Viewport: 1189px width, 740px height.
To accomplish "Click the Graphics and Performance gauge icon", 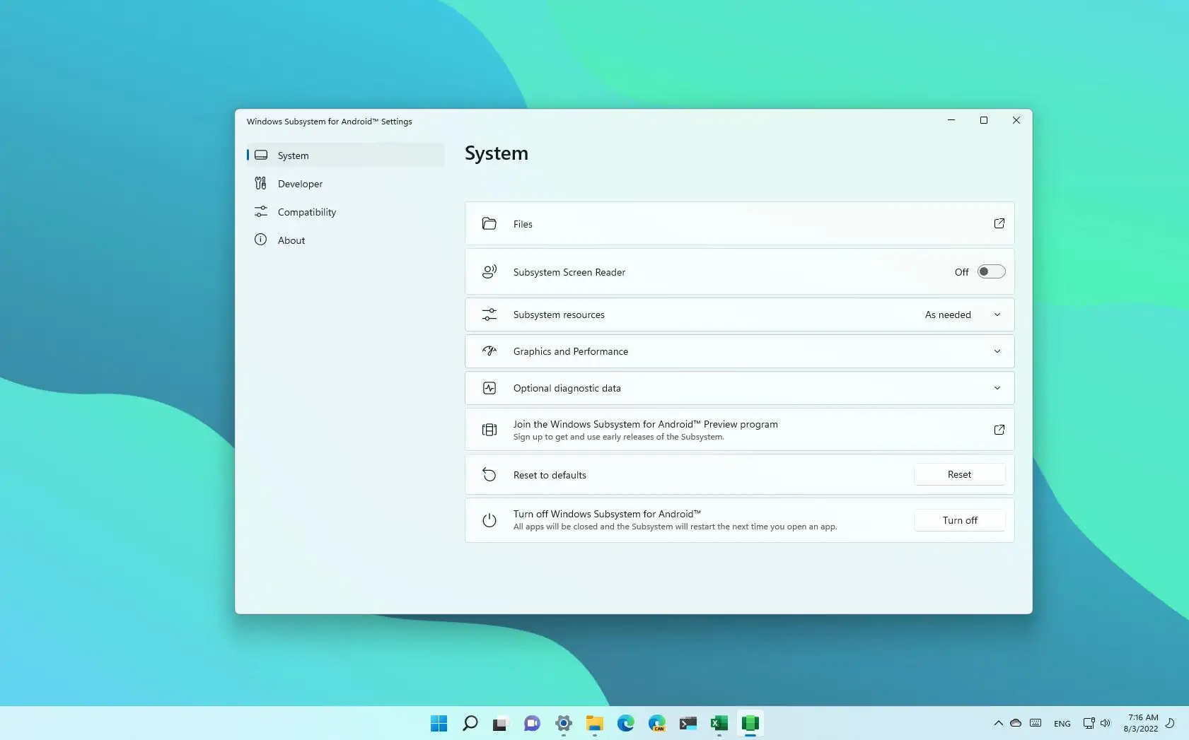I will (489, 351).
